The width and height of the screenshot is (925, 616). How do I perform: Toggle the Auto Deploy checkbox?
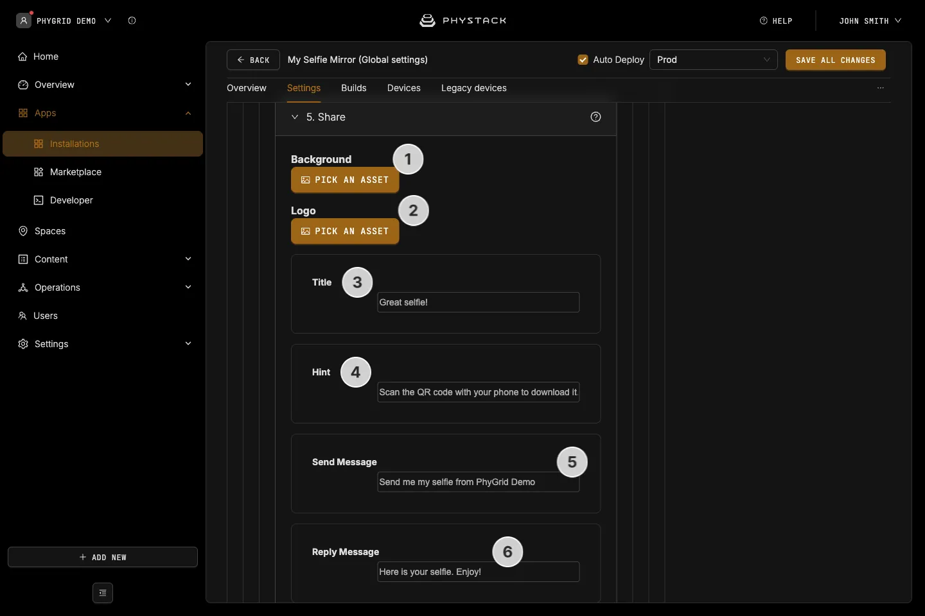(583, 60)
